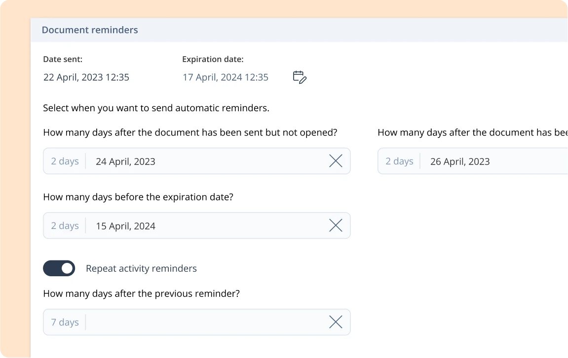Click the 'Date sent:' label
The width and height of the screenshot is (568, 358).
click(x=63, y=59)
